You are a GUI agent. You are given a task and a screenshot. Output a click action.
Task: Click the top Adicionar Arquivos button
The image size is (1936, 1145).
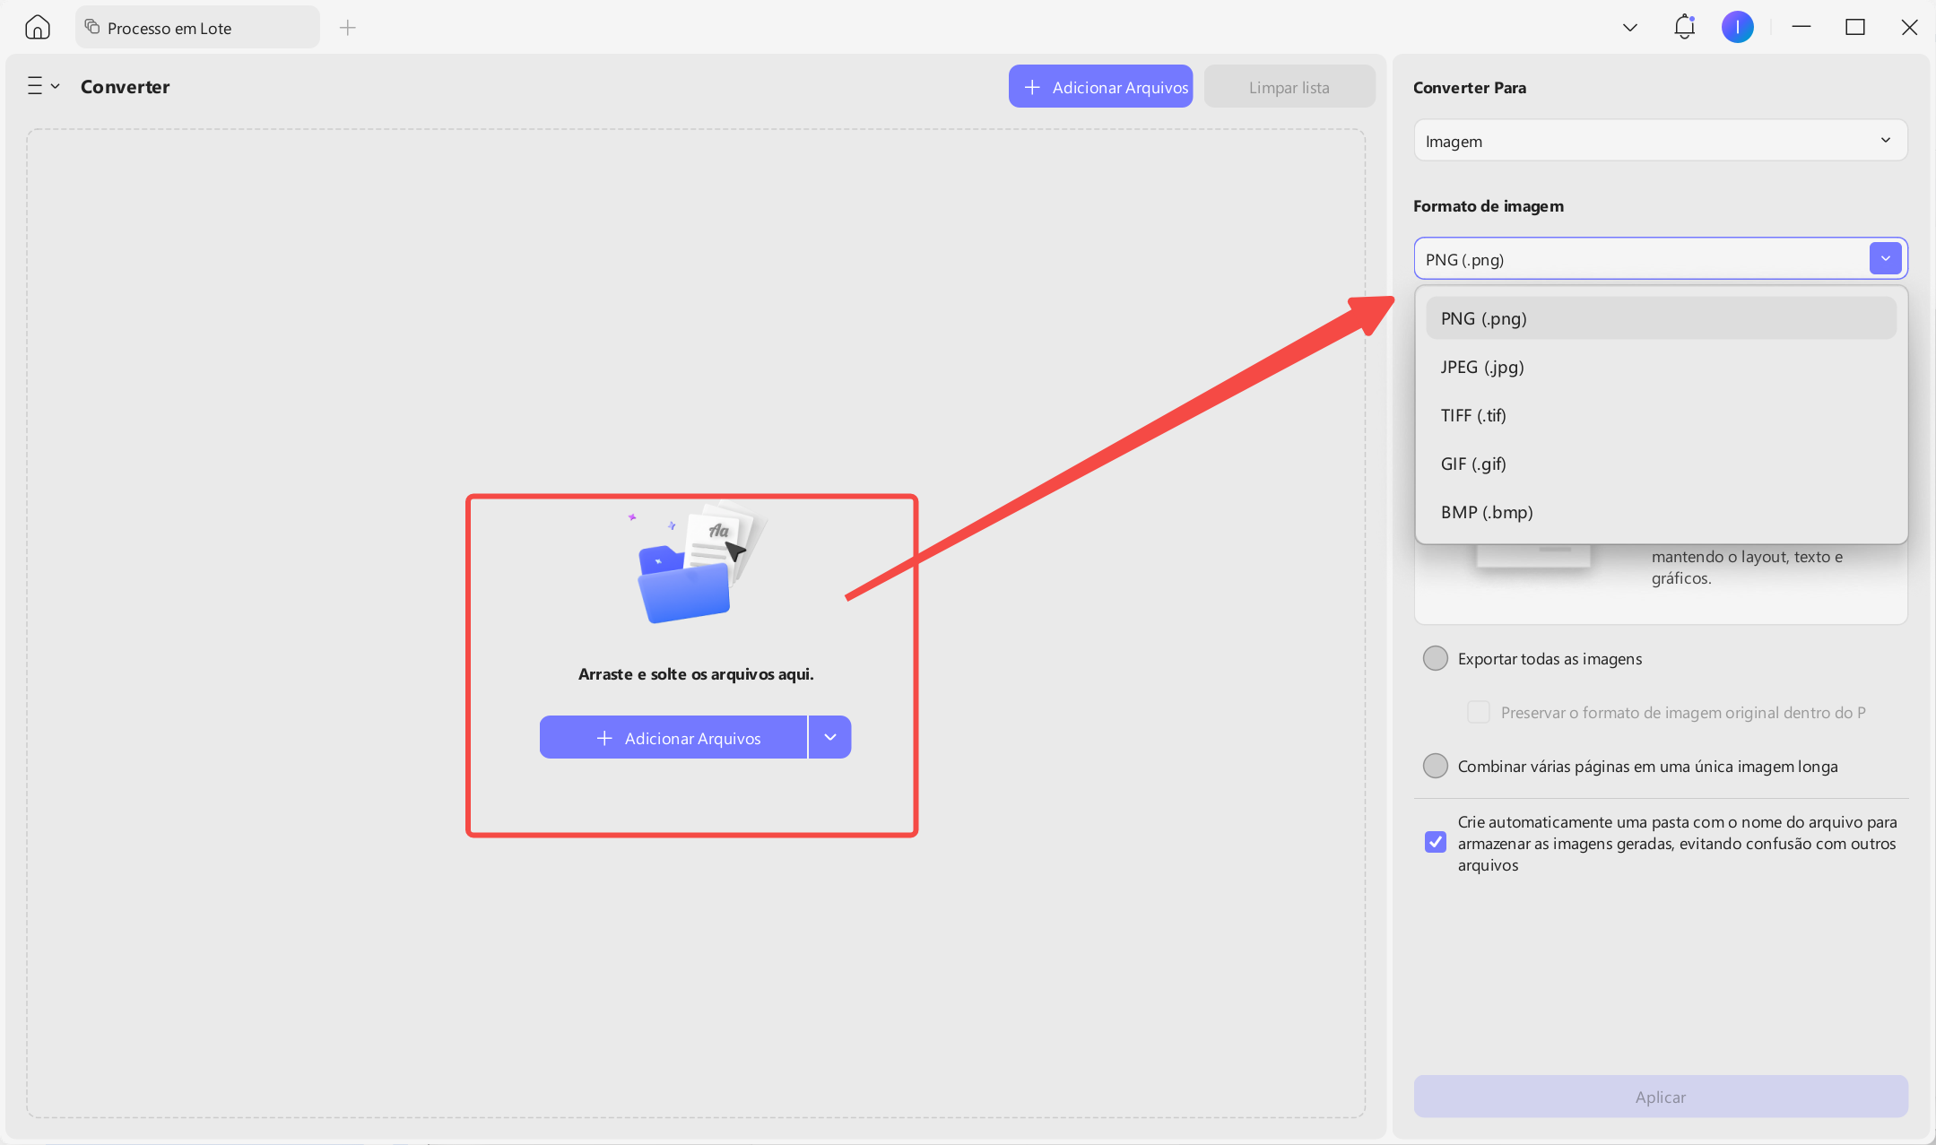tap(1100, 87)
